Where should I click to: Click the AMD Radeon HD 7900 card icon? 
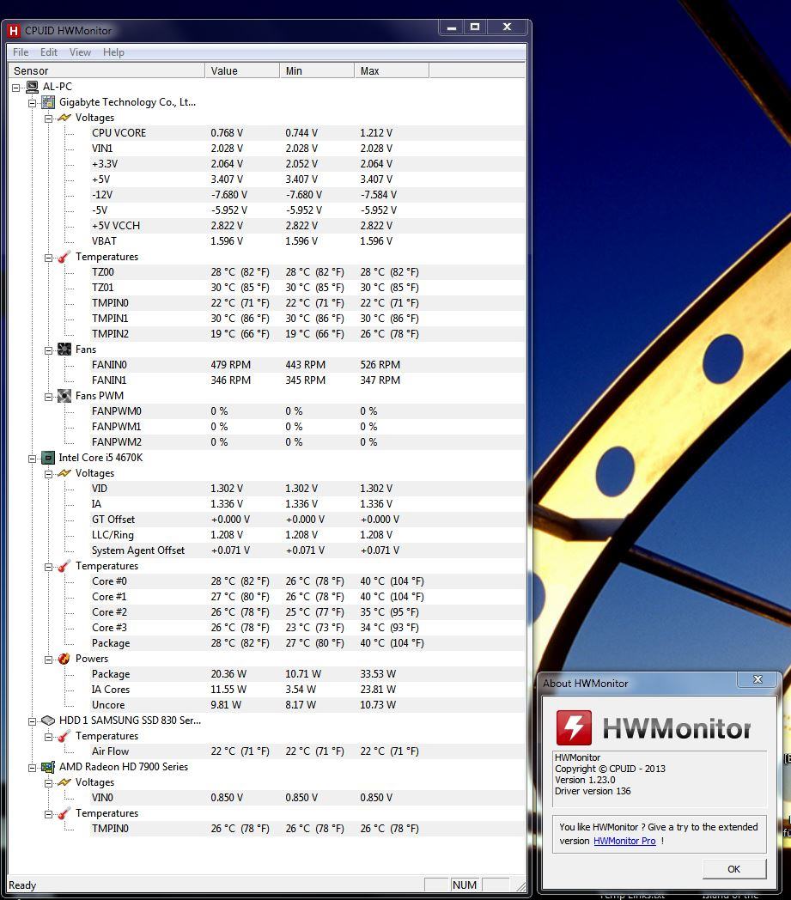click(48, 767)
